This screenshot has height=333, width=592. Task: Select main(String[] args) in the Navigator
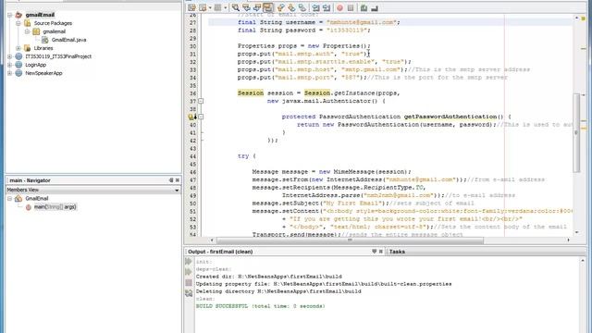point(55,207)
